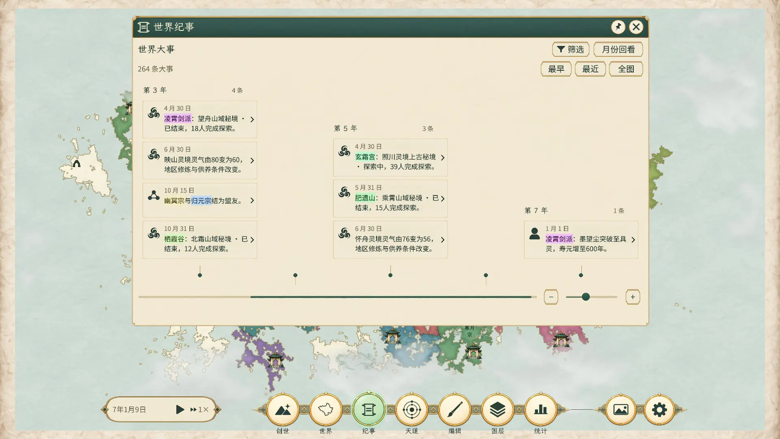This screenshot has width=780, height=439.
Task: Expand 映山灵境灵气由80变为60 event
Action: [199, 160]
